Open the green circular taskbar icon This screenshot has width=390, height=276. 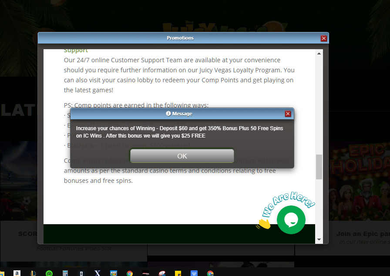(49, 273)
